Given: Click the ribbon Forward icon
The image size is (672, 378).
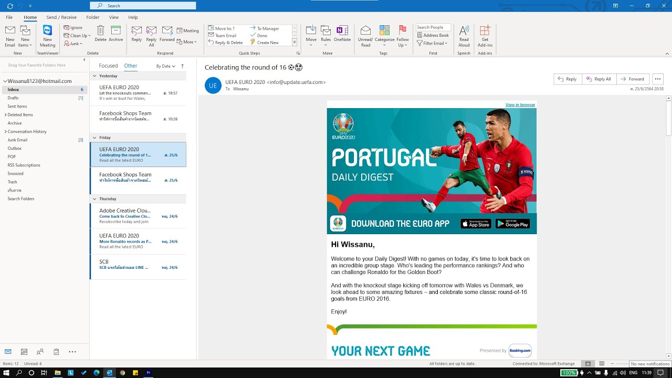Looking at the screenshot, I should coord(167,34).
